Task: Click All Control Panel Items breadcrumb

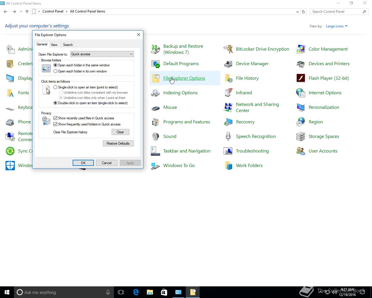Action: click(x=87, y=11)
